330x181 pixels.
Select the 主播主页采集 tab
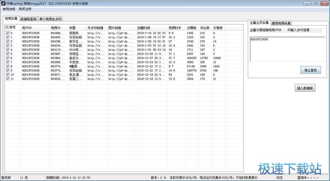click(x=259, y=23)
